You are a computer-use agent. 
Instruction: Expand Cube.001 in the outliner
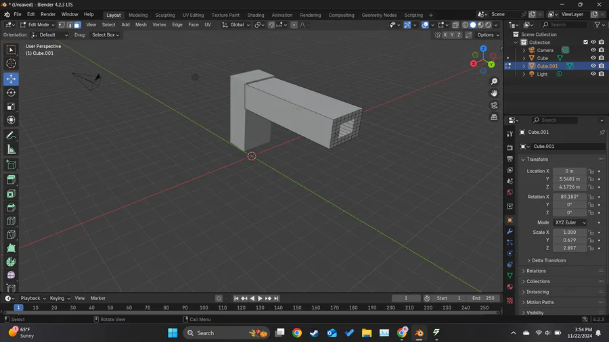tap(524, 66)
